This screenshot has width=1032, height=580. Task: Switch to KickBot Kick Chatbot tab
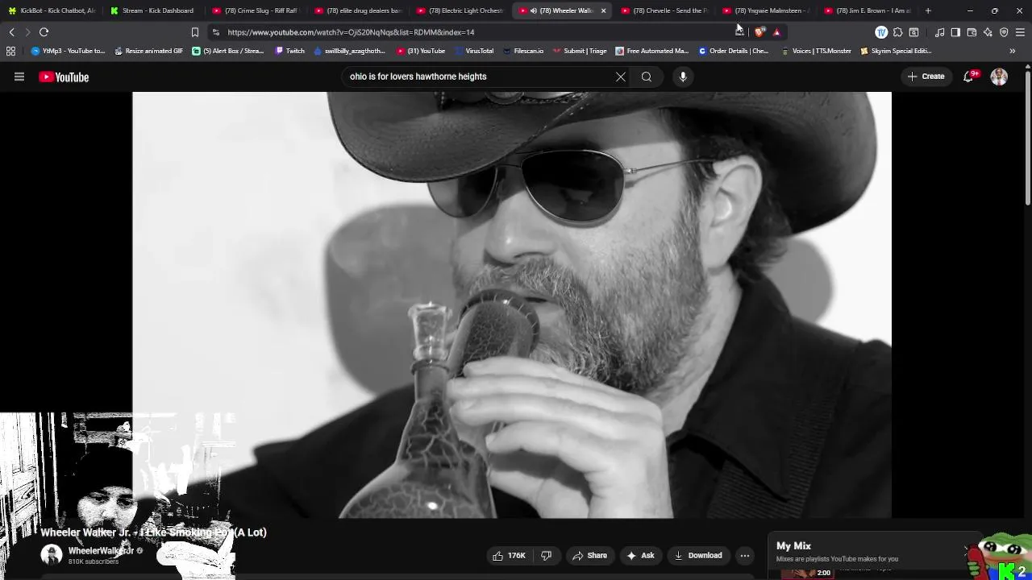[52, 10]
